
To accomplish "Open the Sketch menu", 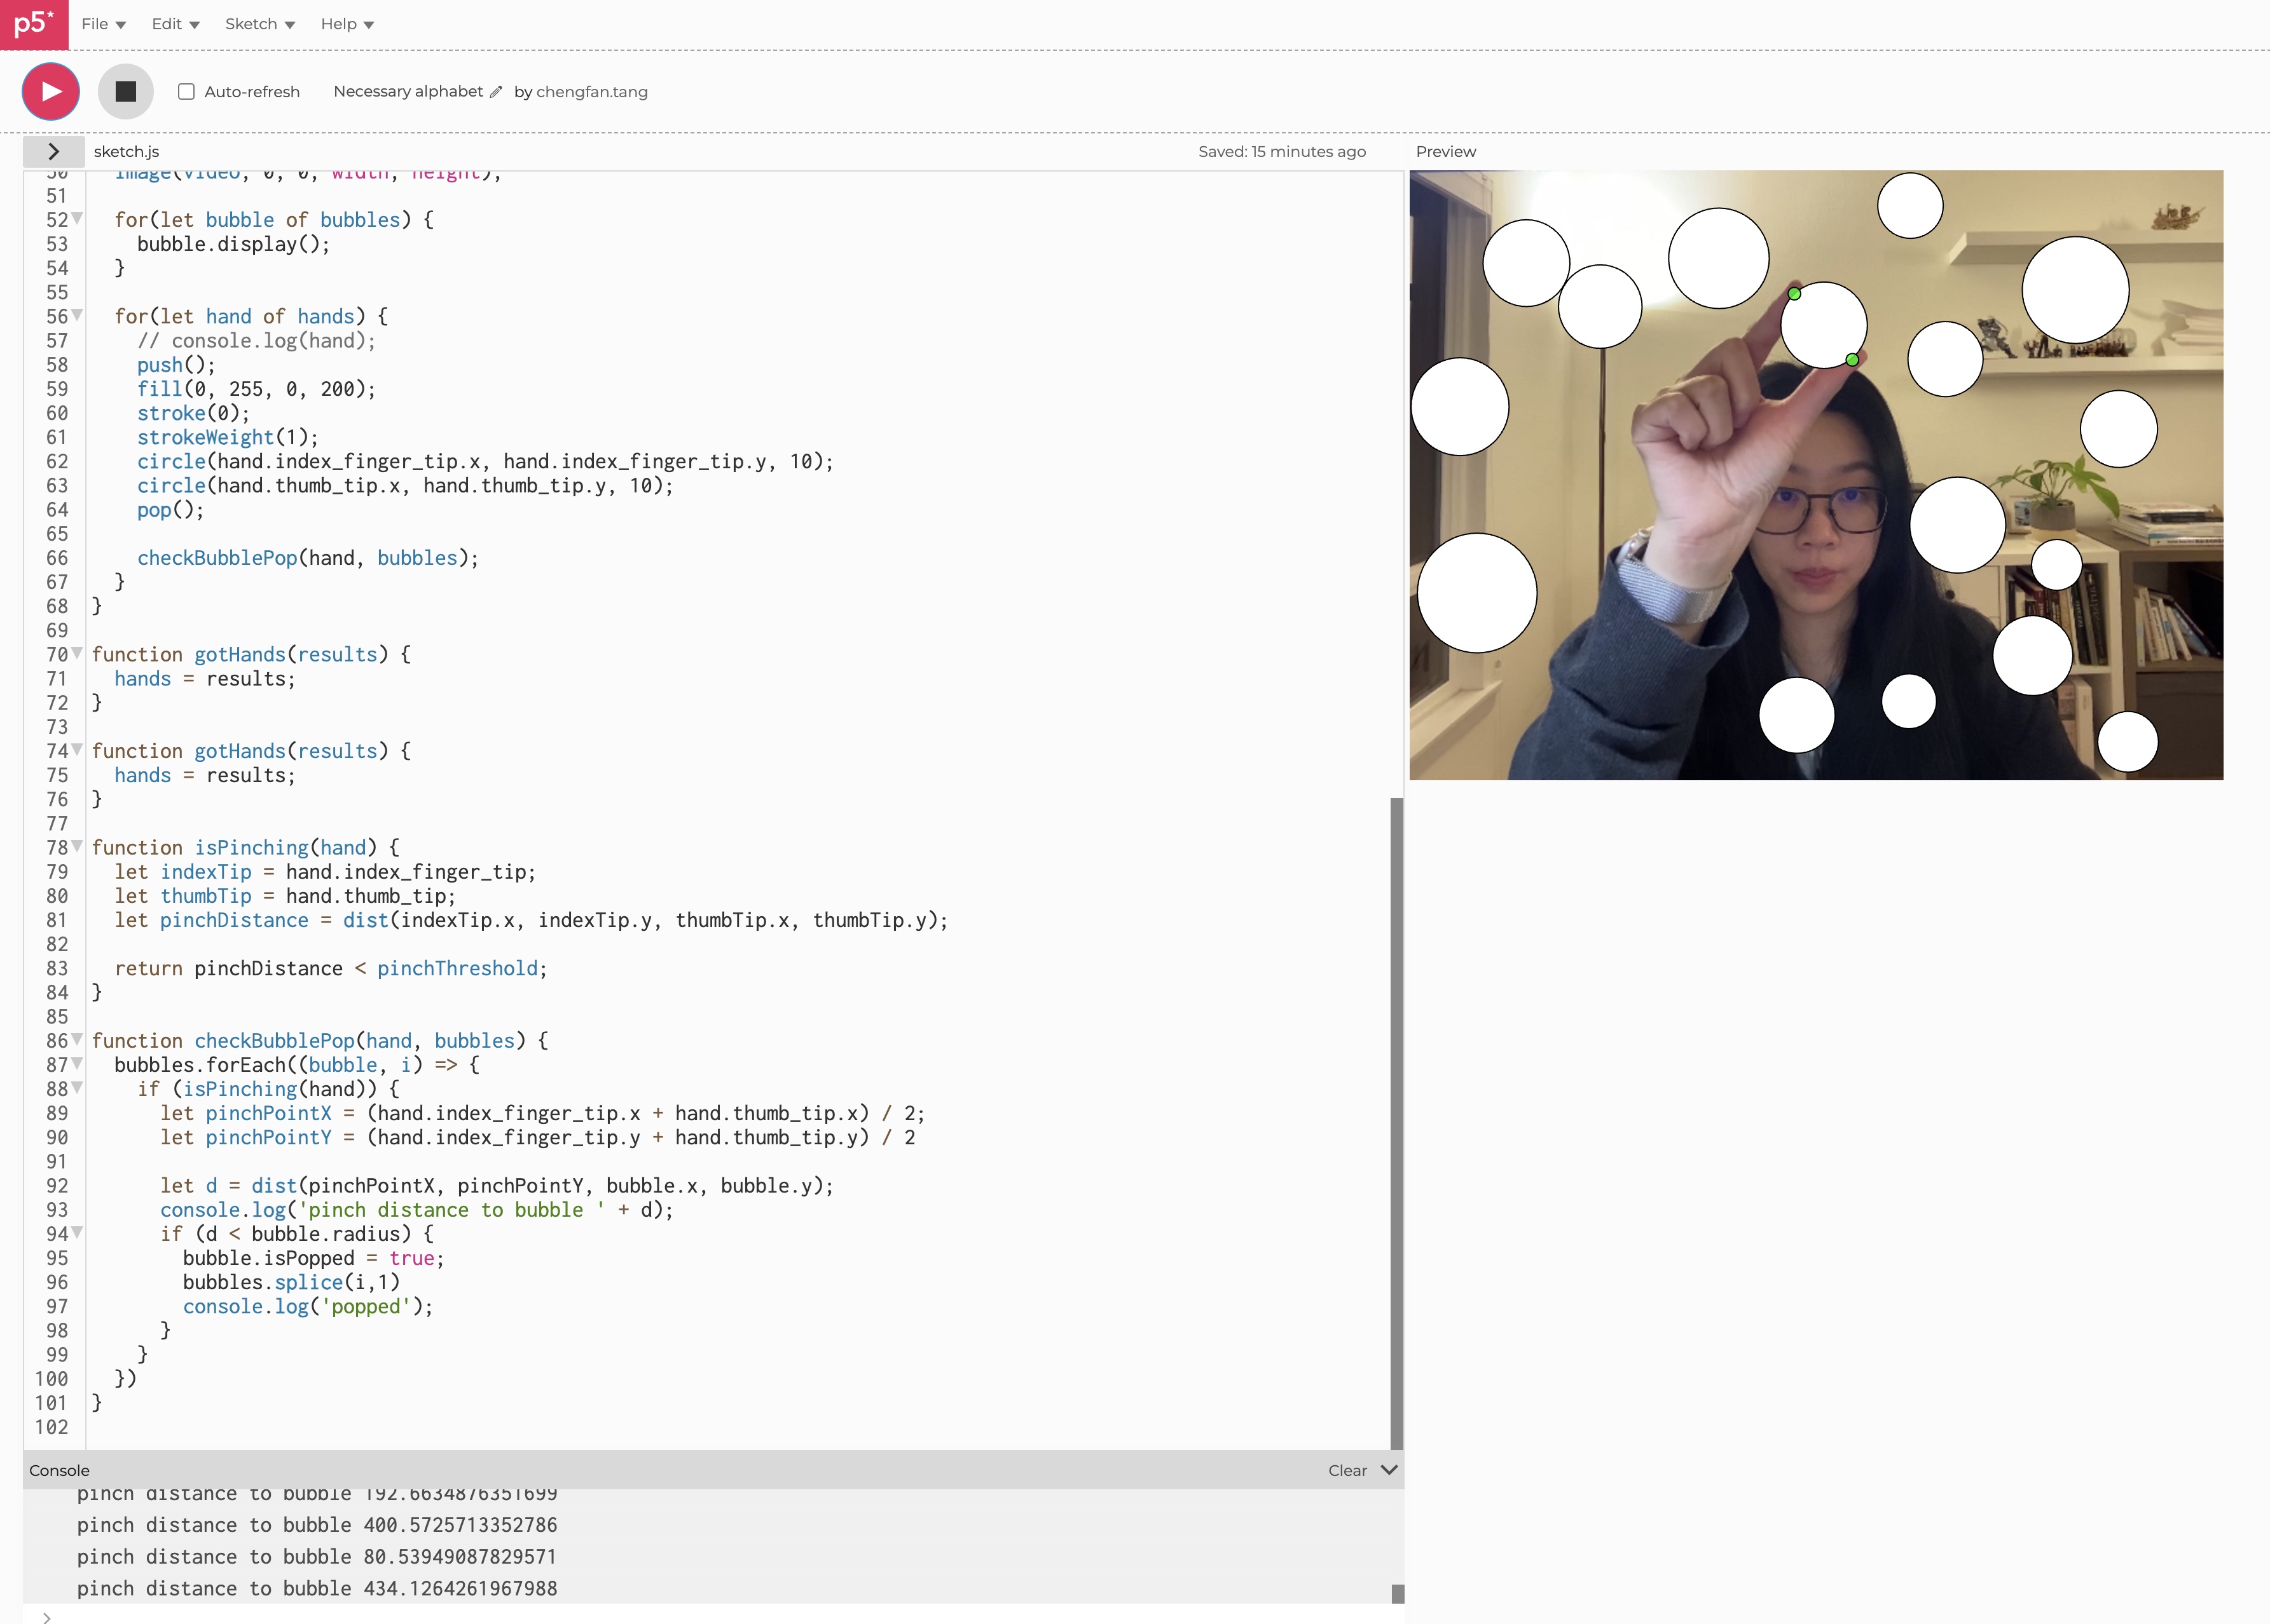I will [260, 24].
